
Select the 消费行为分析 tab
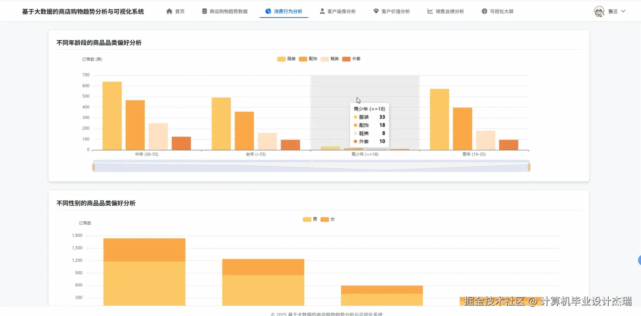pos(284,11)
